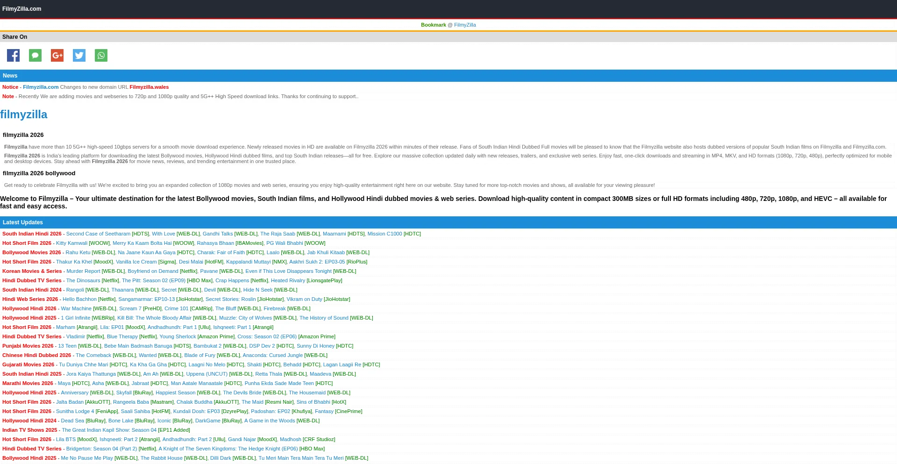Open the FilmyZilla.com site title
The width and height of the screenshot is (897, 464).
click(x=21, y=9)
